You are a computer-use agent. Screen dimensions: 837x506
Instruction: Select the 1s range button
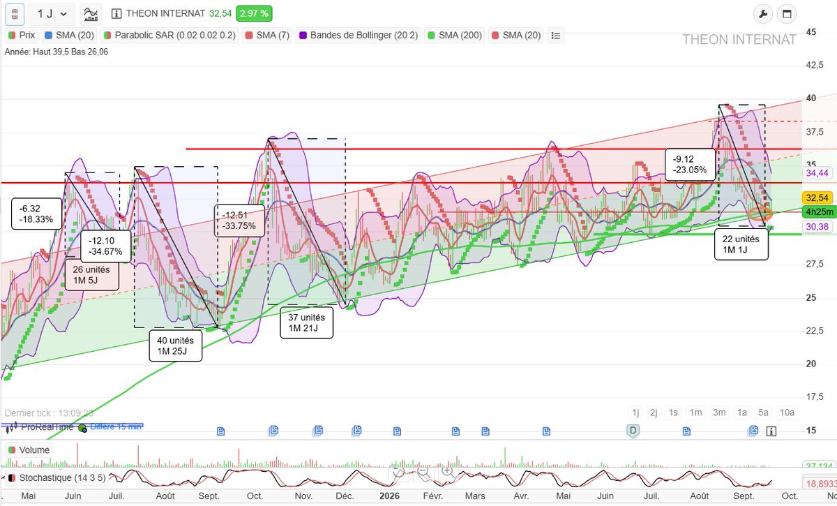673,412
